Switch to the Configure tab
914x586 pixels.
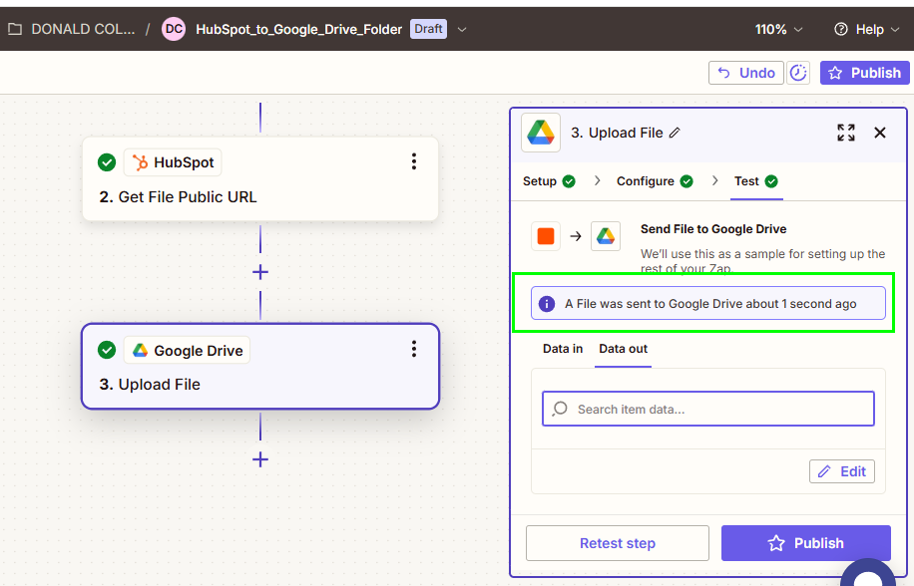tap(655, 181)
